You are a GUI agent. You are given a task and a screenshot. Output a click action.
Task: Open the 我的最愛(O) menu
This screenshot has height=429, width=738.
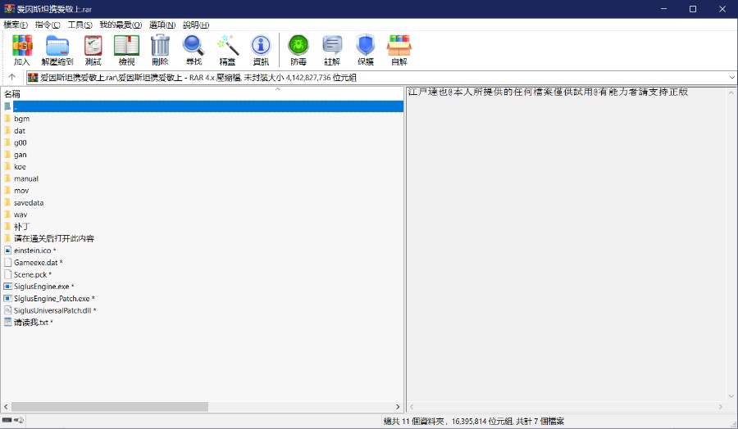coord(121,25)
